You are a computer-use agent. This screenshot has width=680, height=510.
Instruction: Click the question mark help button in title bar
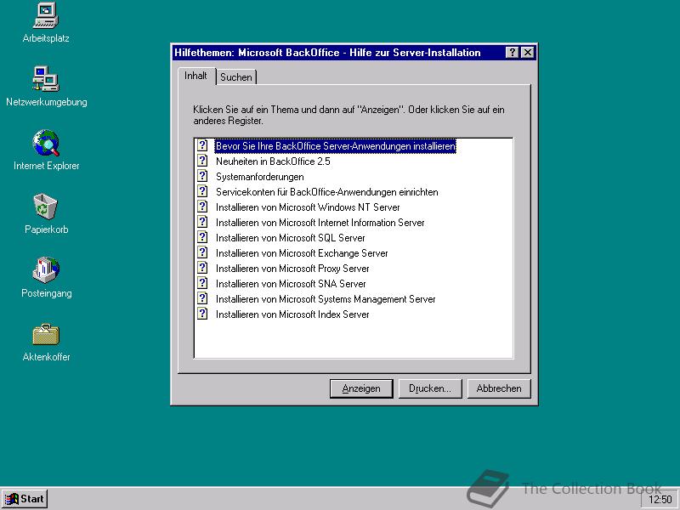513,53
